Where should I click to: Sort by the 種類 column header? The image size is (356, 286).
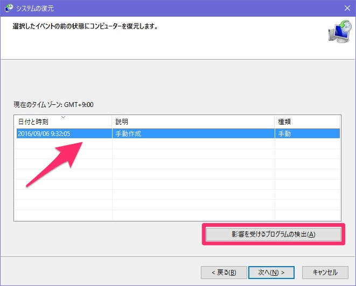307,122
